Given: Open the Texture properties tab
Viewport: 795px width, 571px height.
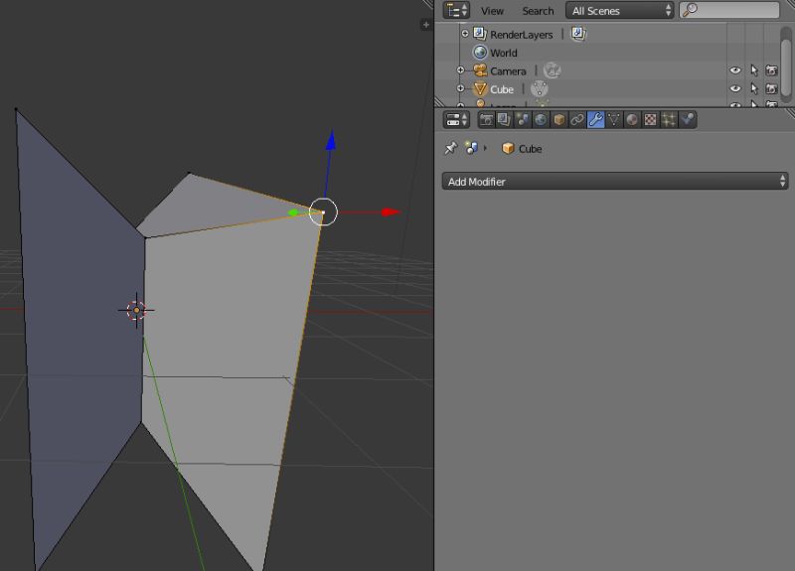Looking at the screenshot, I should point(651,120).
